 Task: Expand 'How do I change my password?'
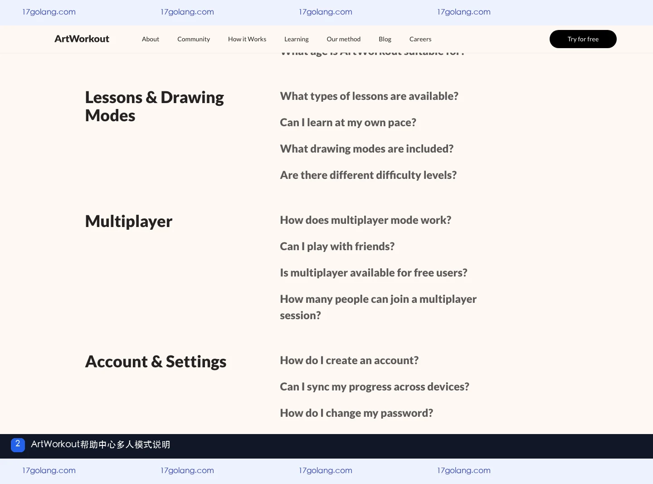[x=356, y=413]
